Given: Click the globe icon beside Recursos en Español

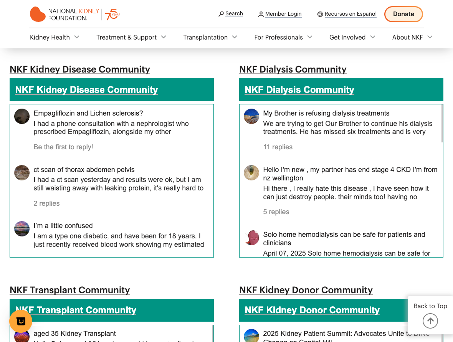Looking at the screenshot, I should [320, 14].
